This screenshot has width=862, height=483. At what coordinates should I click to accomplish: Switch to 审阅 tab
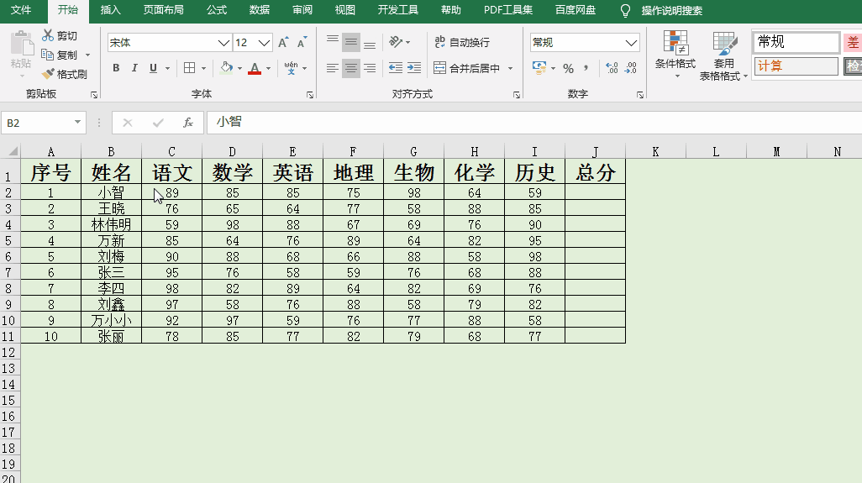pyautogui.click(x=302, y=10)
